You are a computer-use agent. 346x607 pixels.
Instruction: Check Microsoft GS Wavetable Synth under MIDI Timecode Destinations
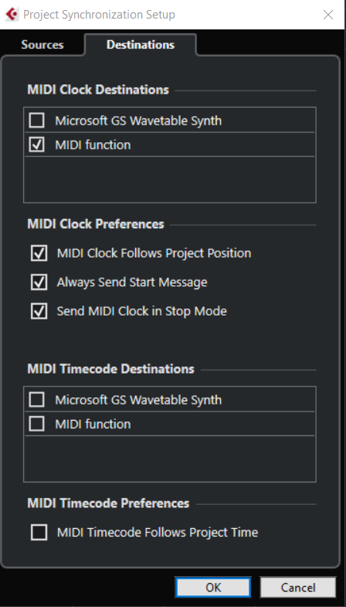37,400
